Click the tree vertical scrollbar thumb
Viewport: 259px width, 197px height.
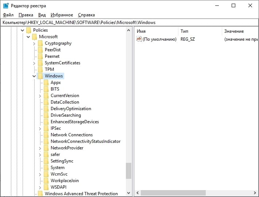coord(128,171)
